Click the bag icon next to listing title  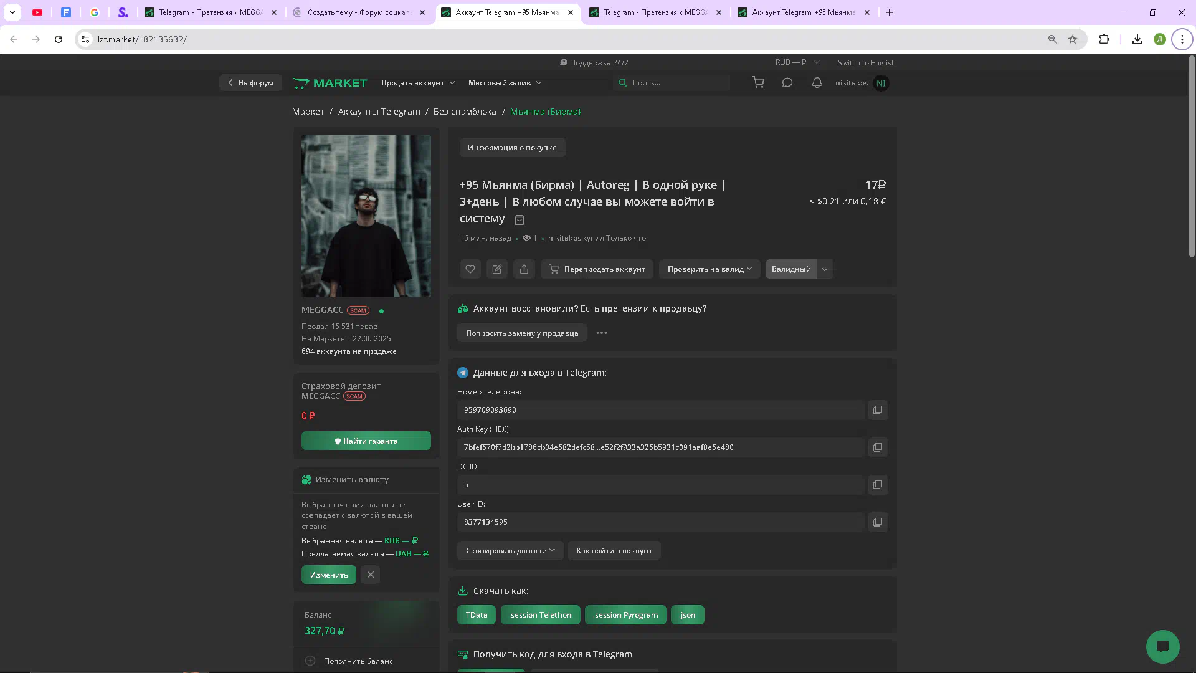(x=520, y=219)
